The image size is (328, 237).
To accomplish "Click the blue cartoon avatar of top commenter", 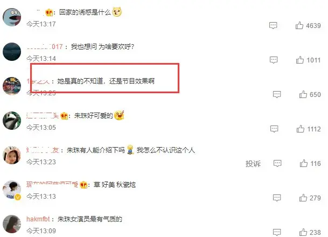I will coord(12,17).
